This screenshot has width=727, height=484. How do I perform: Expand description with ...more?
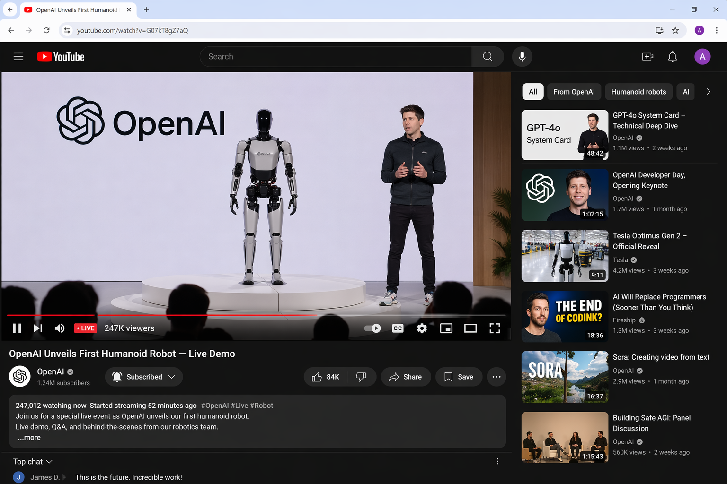tap(29, 438)
